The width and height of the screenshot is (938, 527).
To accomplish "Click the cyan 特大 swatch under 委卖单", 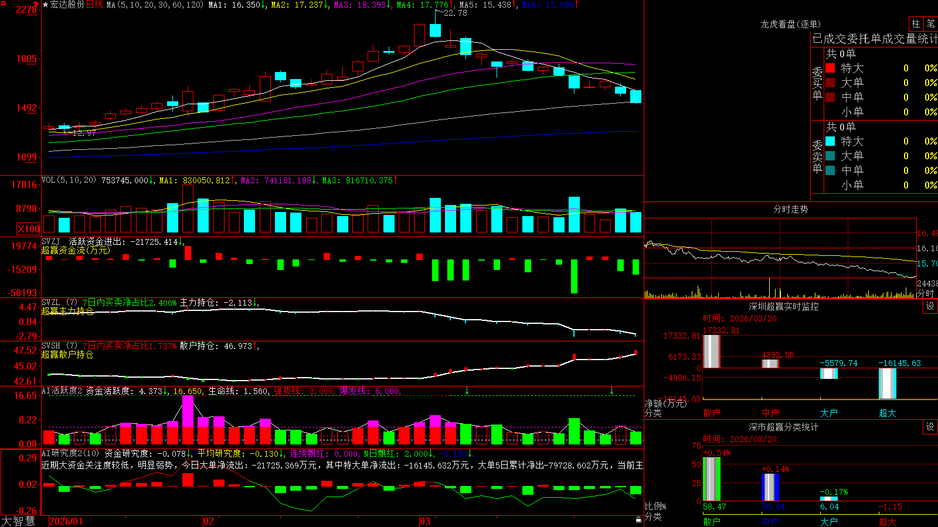I will coord(830,141).
